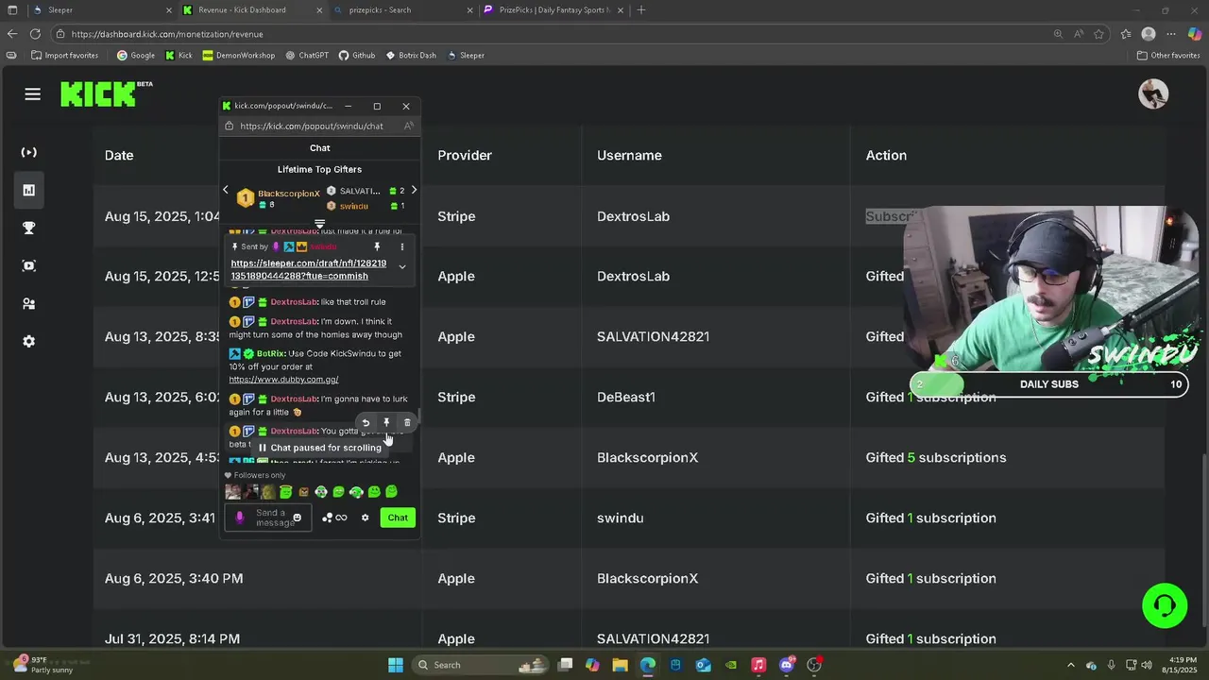This screenshot has width=1209, height=680.
Task: Open the trophy Achievements sidebar icon
Action: (29, 228)
